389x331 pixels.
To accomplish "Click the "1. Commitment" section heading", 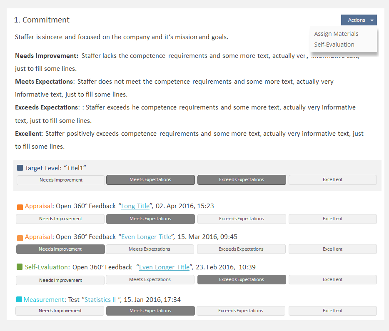I will click(42, 20).
